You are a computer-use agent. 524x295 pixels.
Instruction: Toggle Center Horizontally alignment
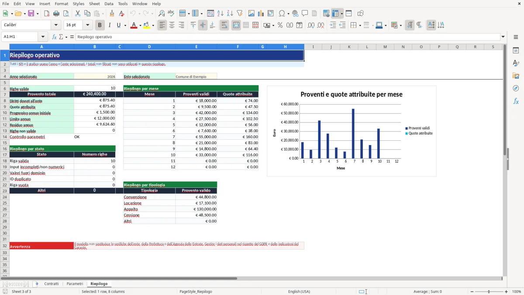172,25
